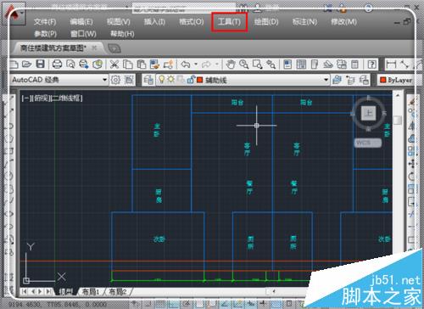
Task: Open the red A application menu button
Action: click(x=14, y=14)
